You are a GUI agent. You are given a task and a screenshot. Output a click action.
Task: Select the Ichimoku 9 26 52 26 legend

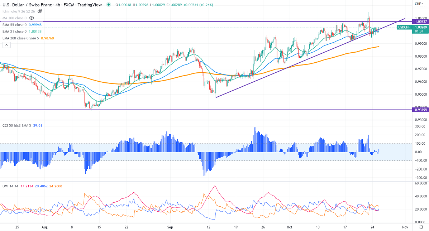[19, 11]
